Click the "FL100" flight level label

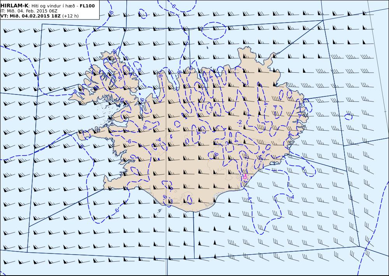[x=87, y=6]
